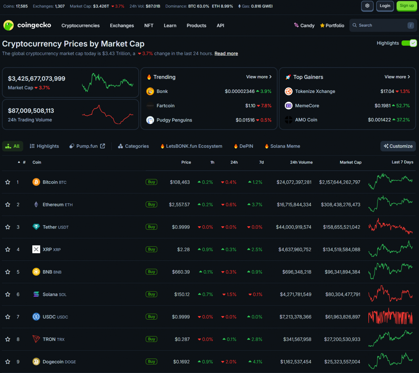Click the Trending flame icon
The width and height of the screenshot is (419, 373).
pos(149,77)
